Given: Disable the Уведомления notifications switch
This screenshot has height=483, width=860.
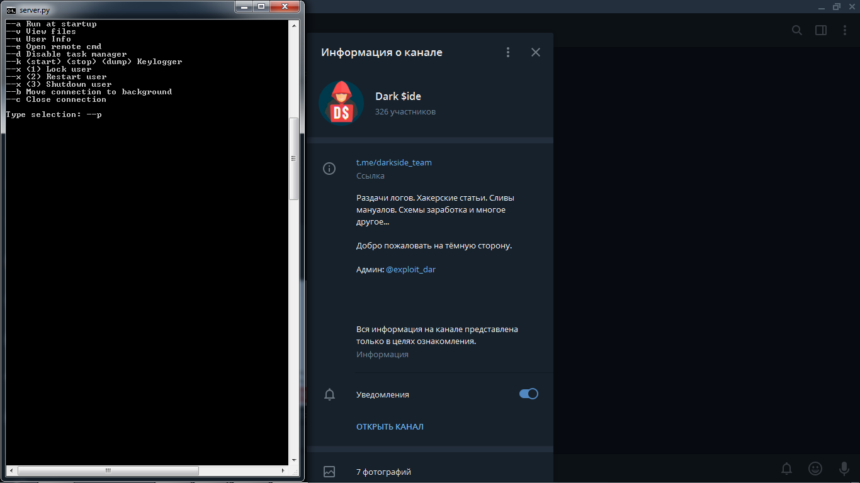Looking at the screenshot, I should coord(528,394).
